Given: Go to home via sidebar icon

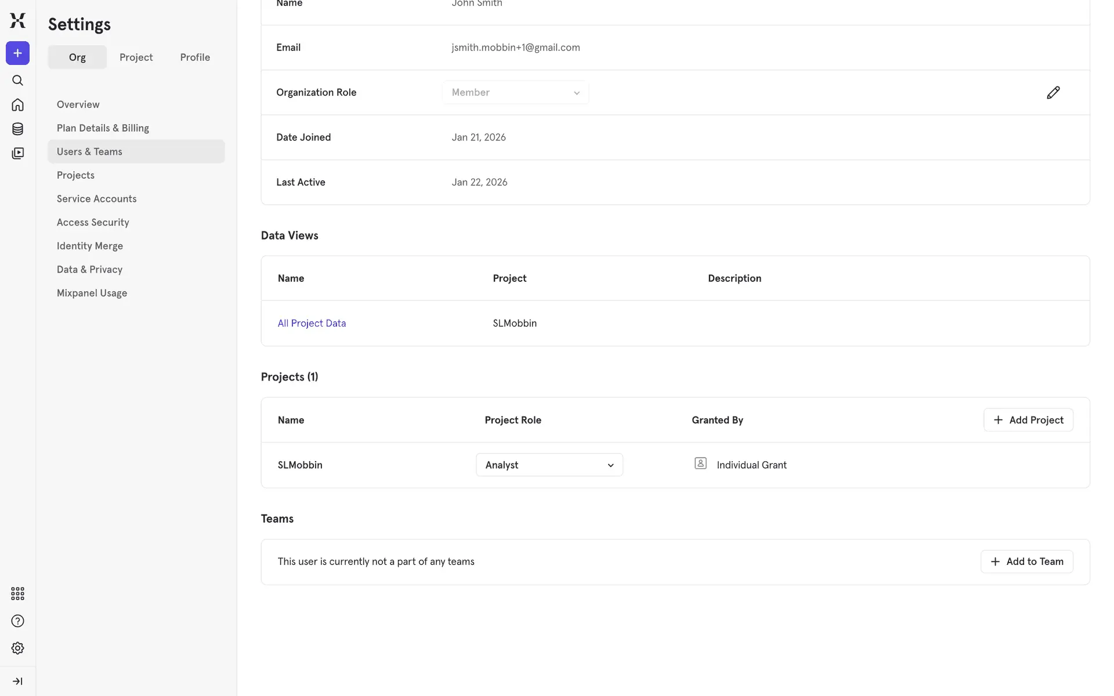Looking at the screenshot, I should pyautogui.click(x=17, y=105).
